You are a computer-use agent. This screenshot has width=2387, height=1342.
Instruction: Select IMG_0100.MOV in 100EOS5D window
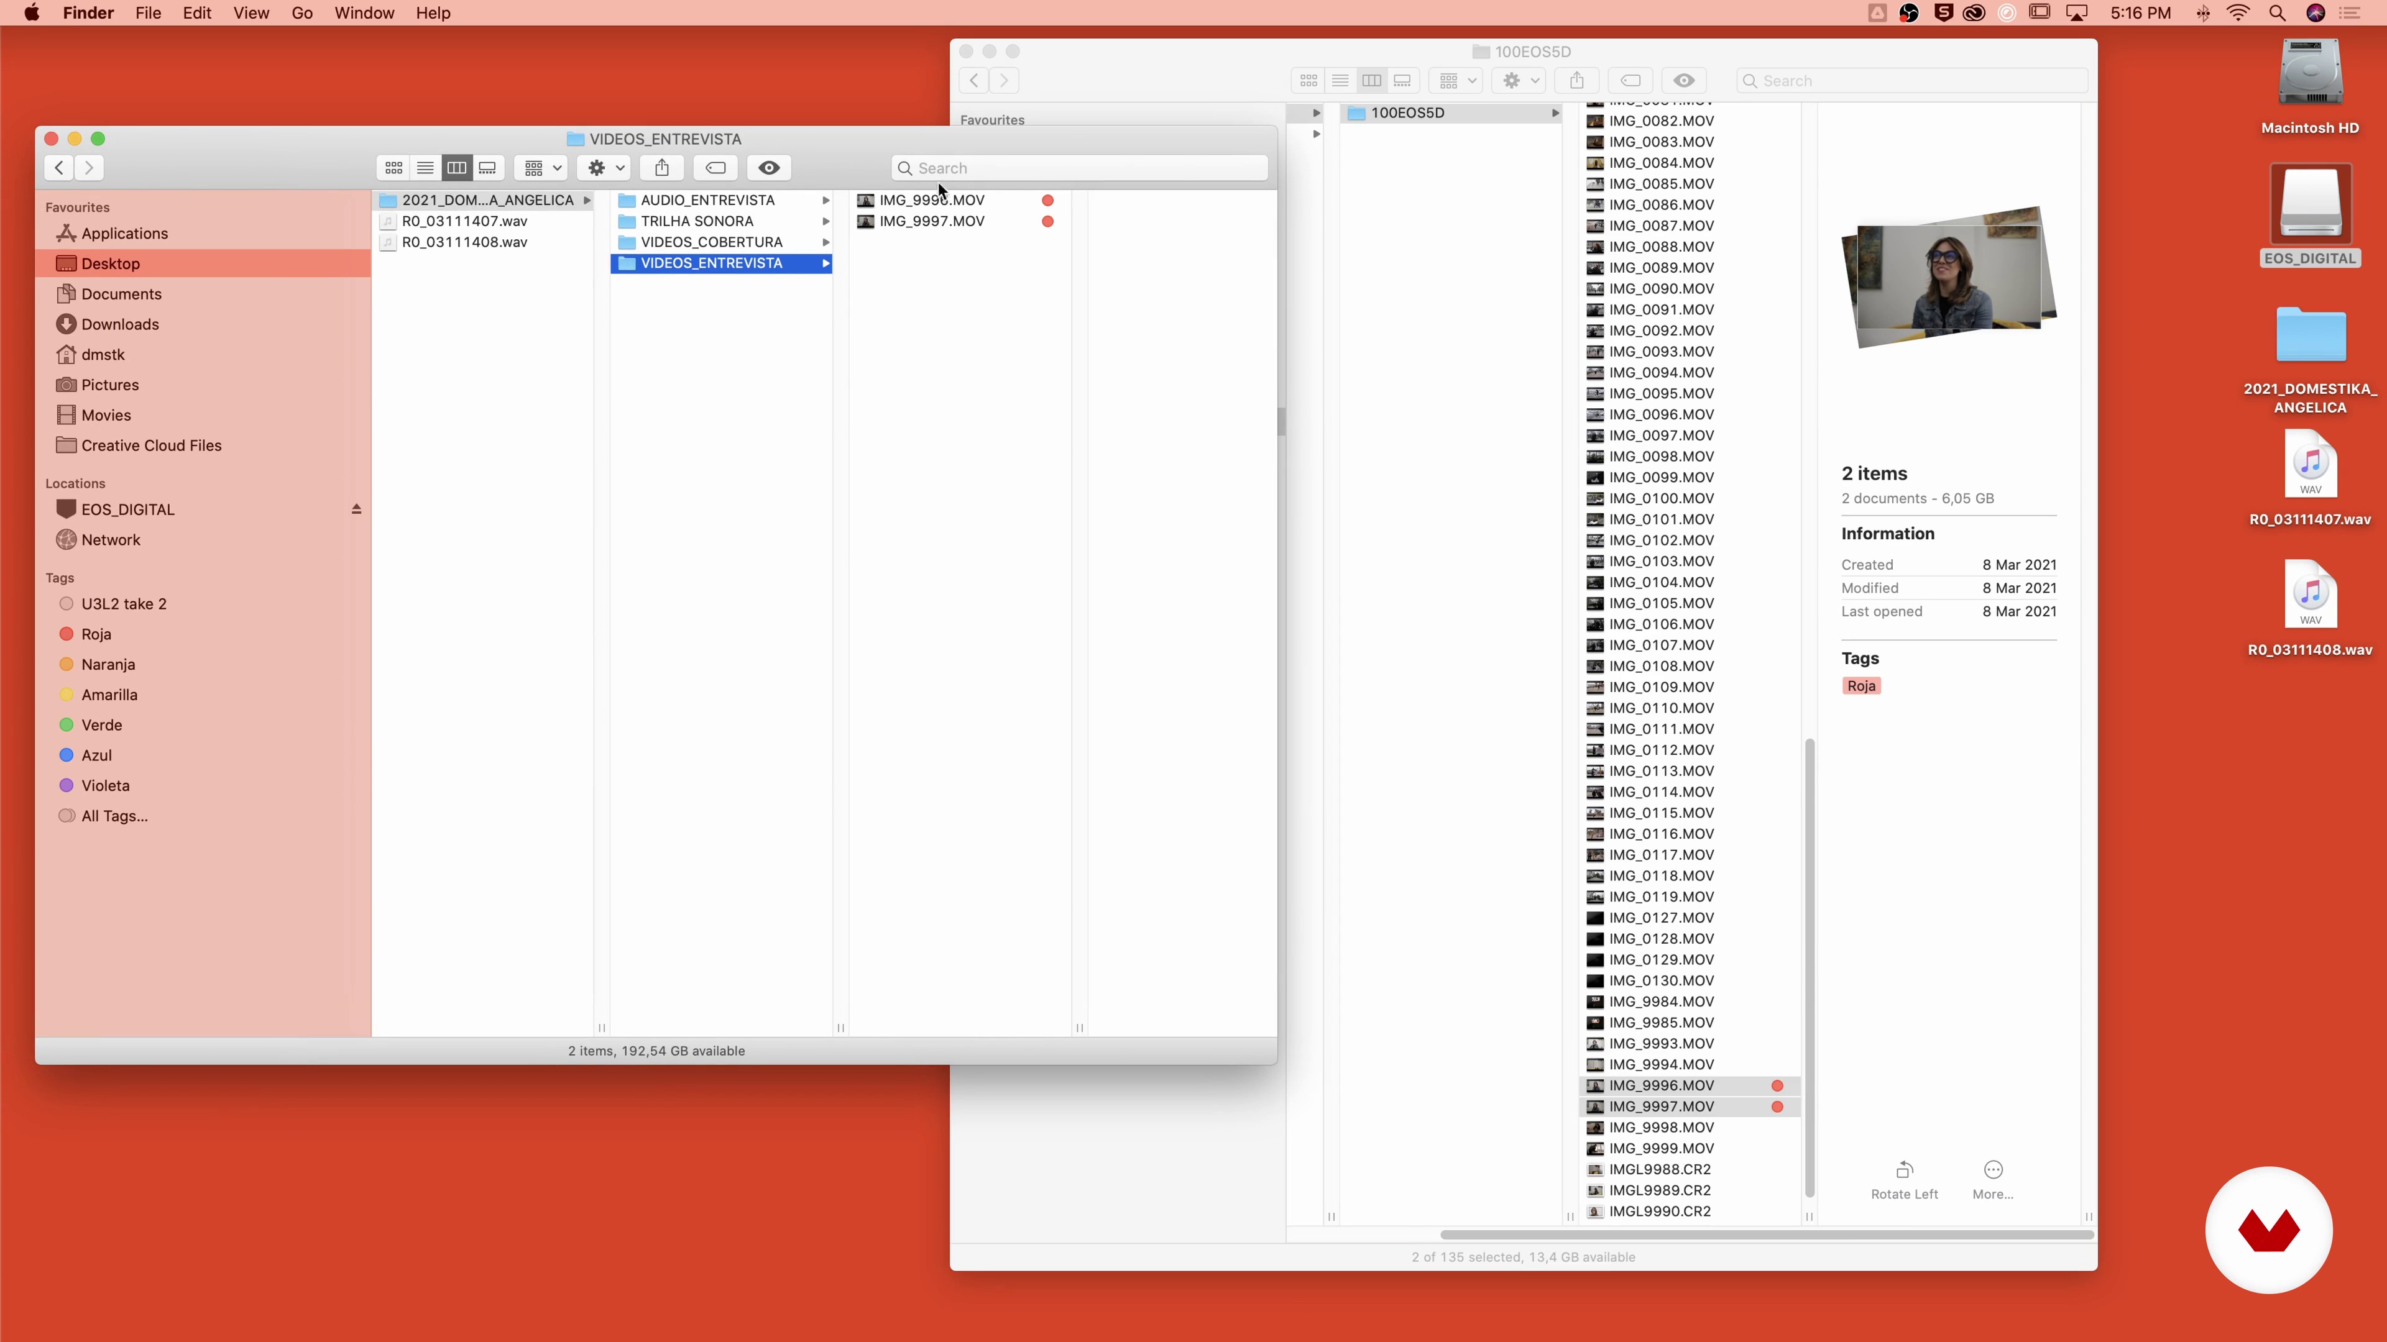(1690, 498)
